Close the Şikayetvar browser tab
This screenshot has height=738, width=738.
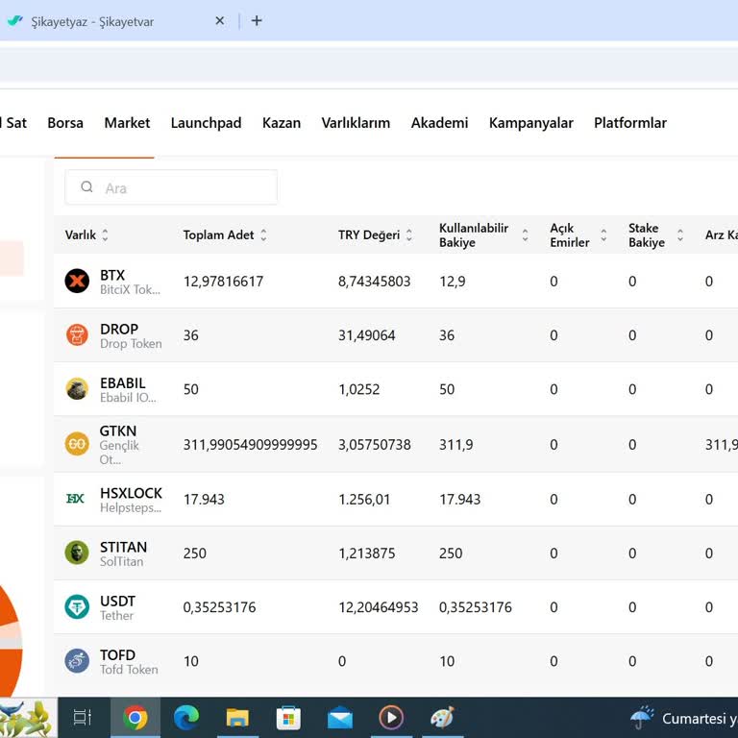(219, 21)
